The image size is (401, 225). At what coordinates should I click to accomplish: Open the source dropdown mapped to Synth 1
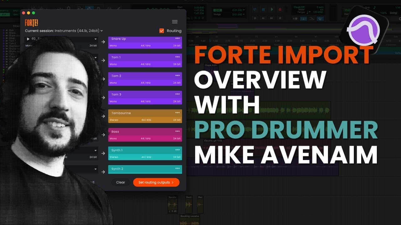pos(96,151)
